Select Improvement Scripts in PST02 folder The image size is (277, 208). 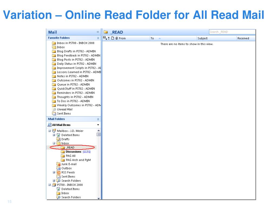[x=77, y=68]
